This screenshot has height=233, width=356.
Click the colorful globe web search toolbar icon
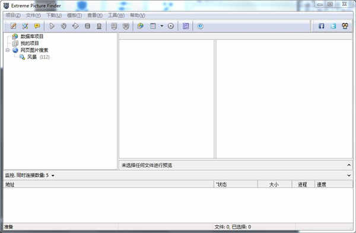coord(141,26)
